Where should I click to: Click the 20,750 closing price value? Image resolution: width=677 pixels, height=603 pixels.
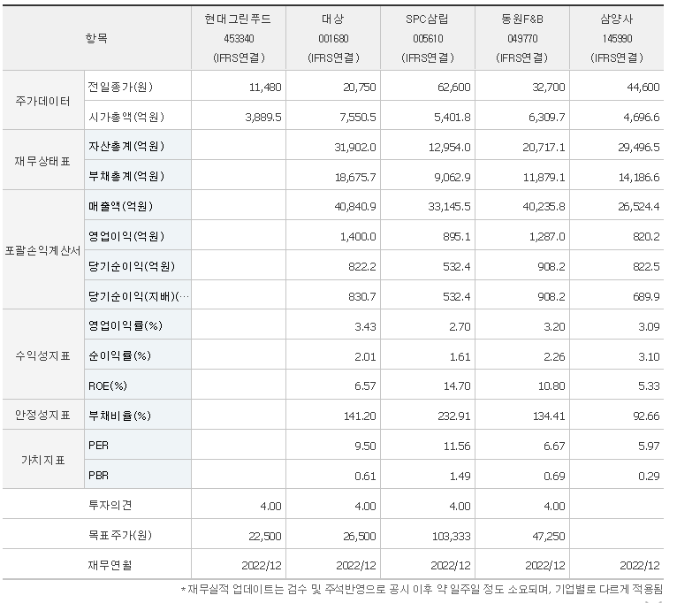(x=359, y=88)
